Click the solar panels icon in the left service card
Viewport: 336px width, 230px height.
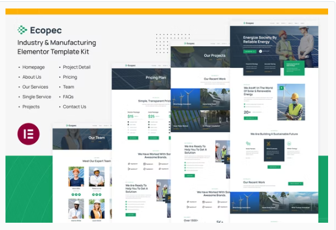pos(248,143)
